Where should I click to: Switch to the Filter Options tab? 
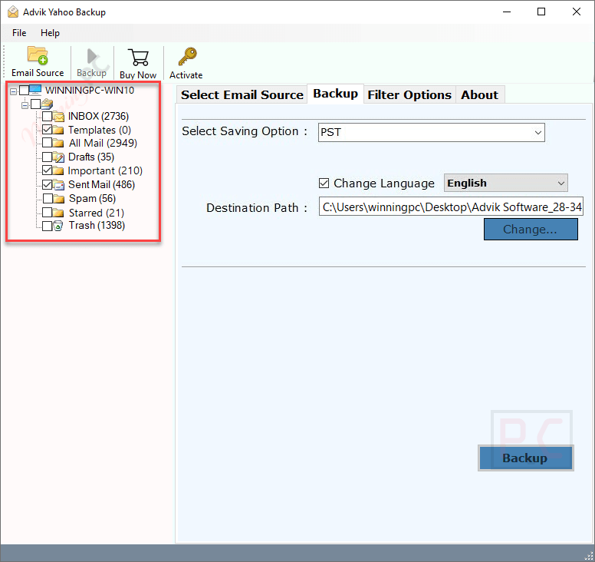[409, 94]
